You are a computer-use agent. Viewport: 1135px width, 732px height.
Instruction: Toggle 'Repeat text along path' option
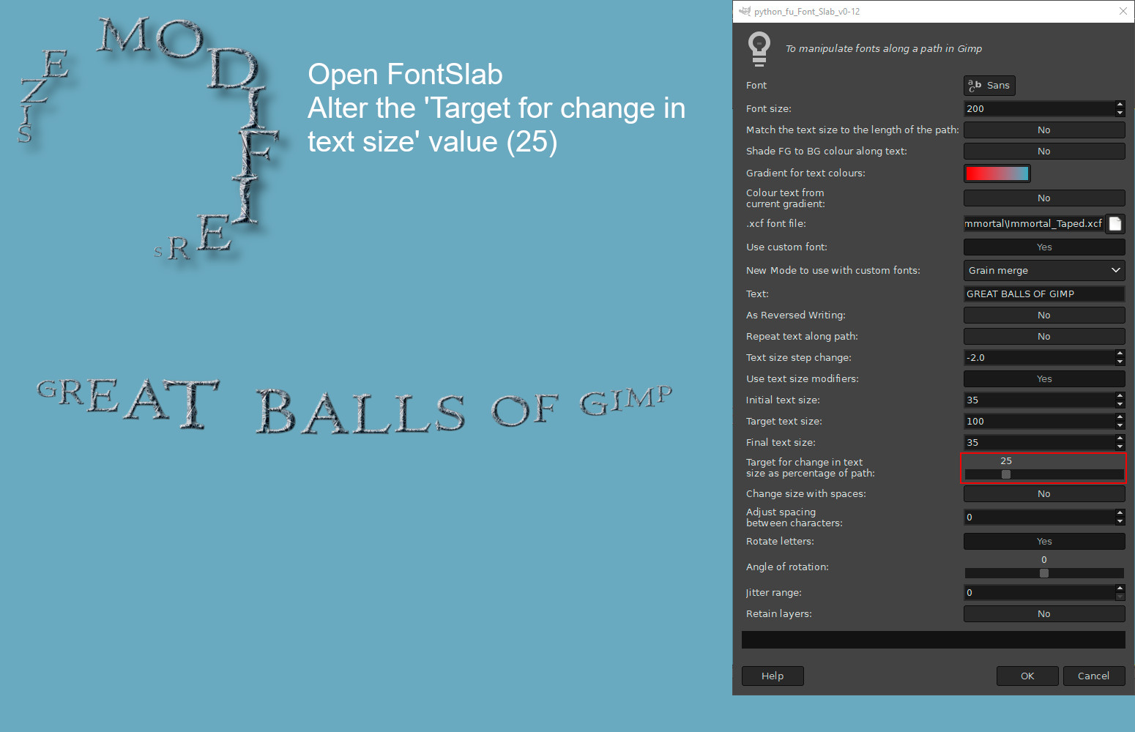pyautogui.click(x=1044, y=337)
